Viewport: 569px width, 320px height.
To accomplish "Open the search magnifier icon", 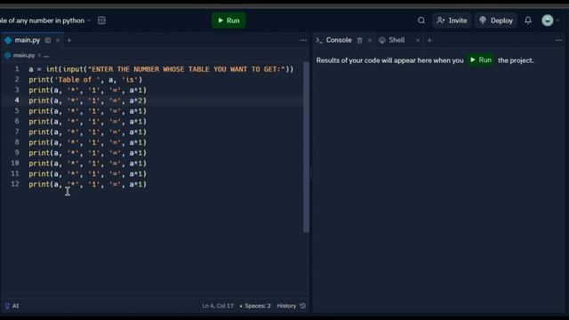I will (x=421, y=20).
